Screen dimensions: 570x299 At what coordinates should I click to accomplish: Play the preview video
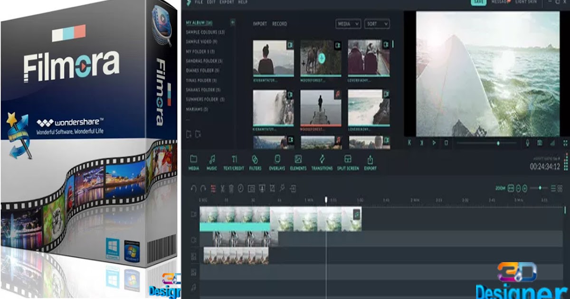click(434, 142)
